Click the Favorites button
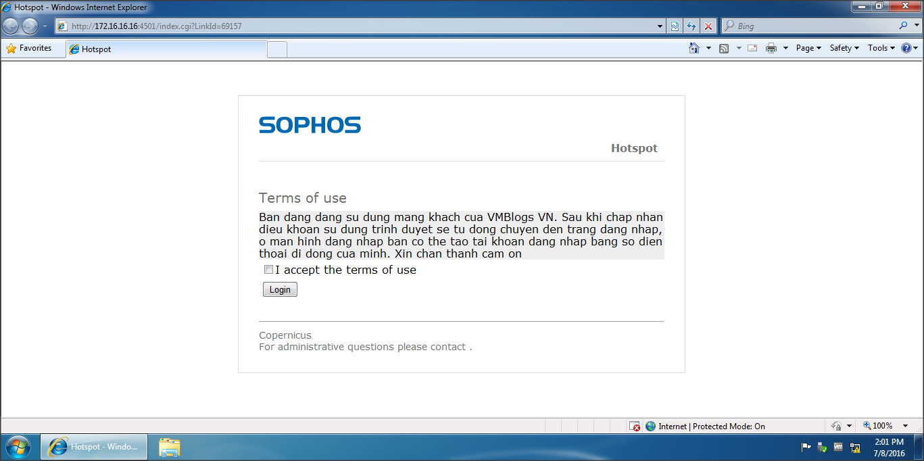This screenshot has height=461, width=924. (x=29, y=48)
